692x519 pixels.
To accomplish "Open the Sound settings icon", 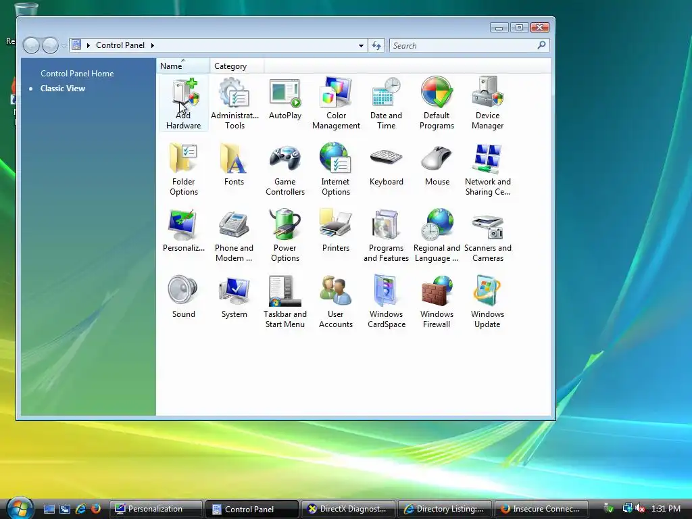I will tap(184, 297).
